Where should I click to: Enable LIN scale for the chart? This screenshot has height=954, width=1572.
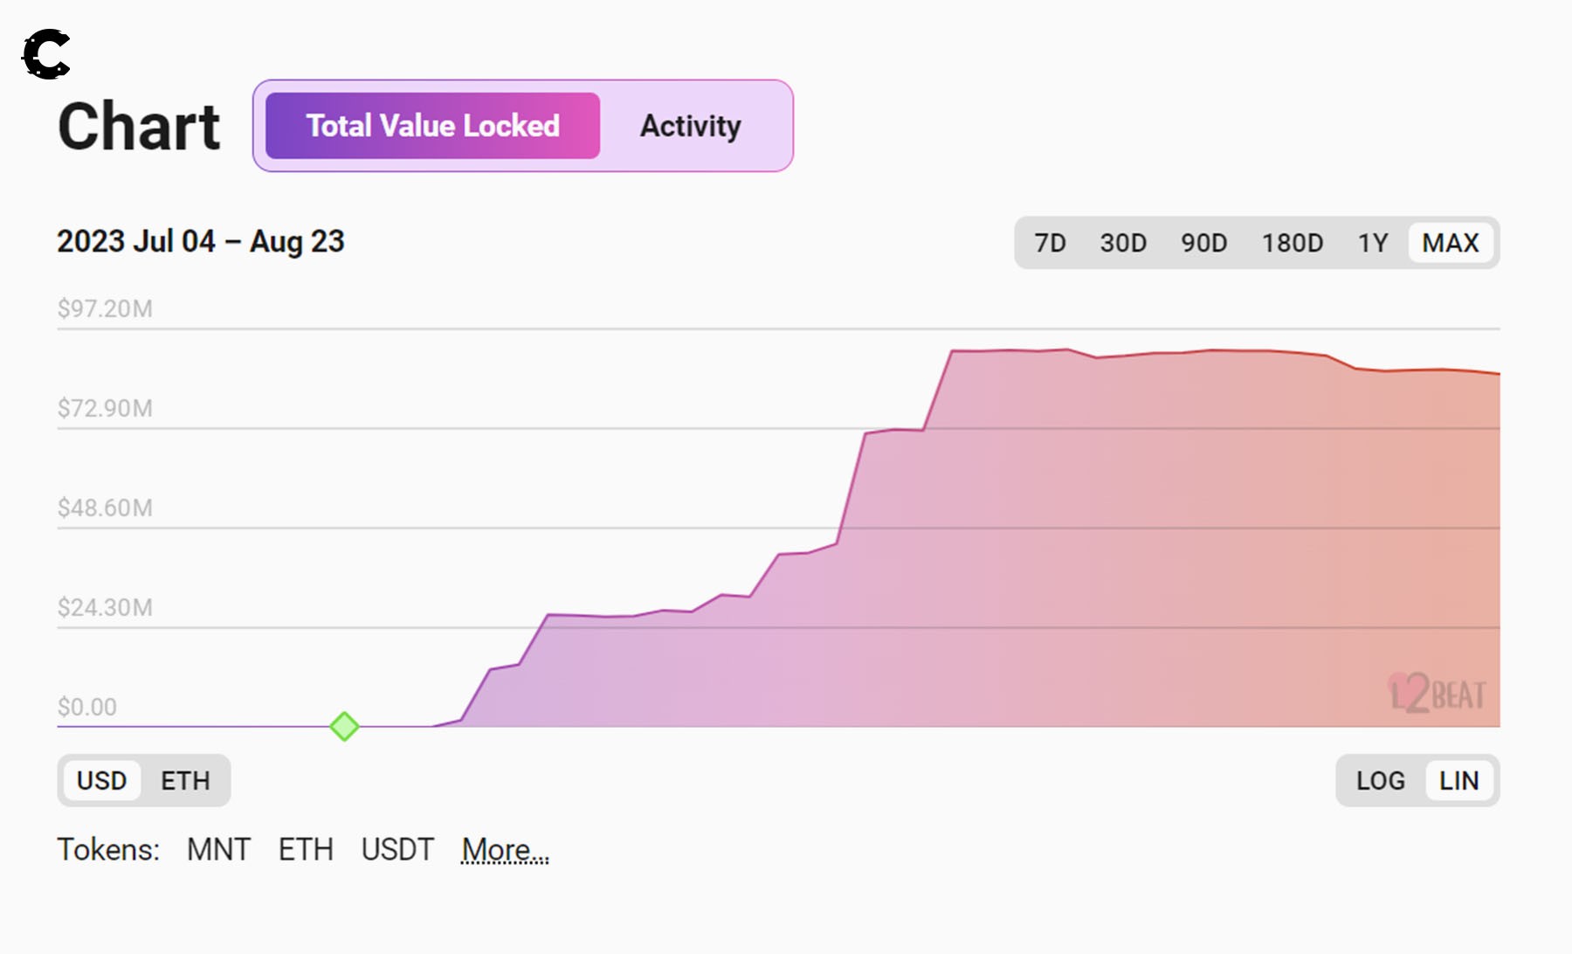tap(1458, 780)
